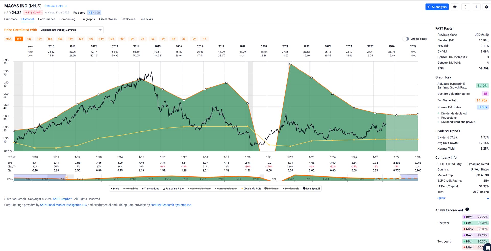Screen dimensions: 491x251
Task: Select the 19Y time range
Action: 19,39
